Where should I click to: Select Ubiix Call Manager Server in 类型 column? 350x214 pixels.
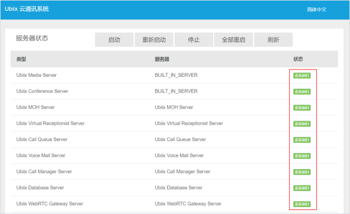tap(44, 171)
